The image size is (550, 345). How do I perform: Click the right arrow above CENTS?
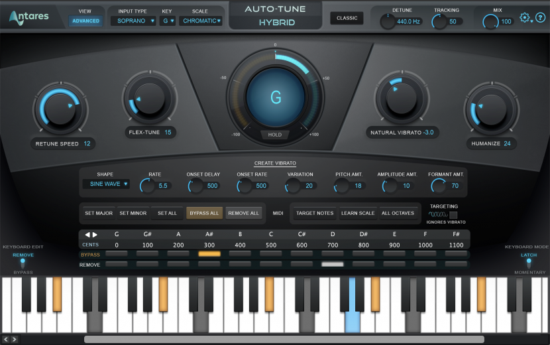coord(95,234)
